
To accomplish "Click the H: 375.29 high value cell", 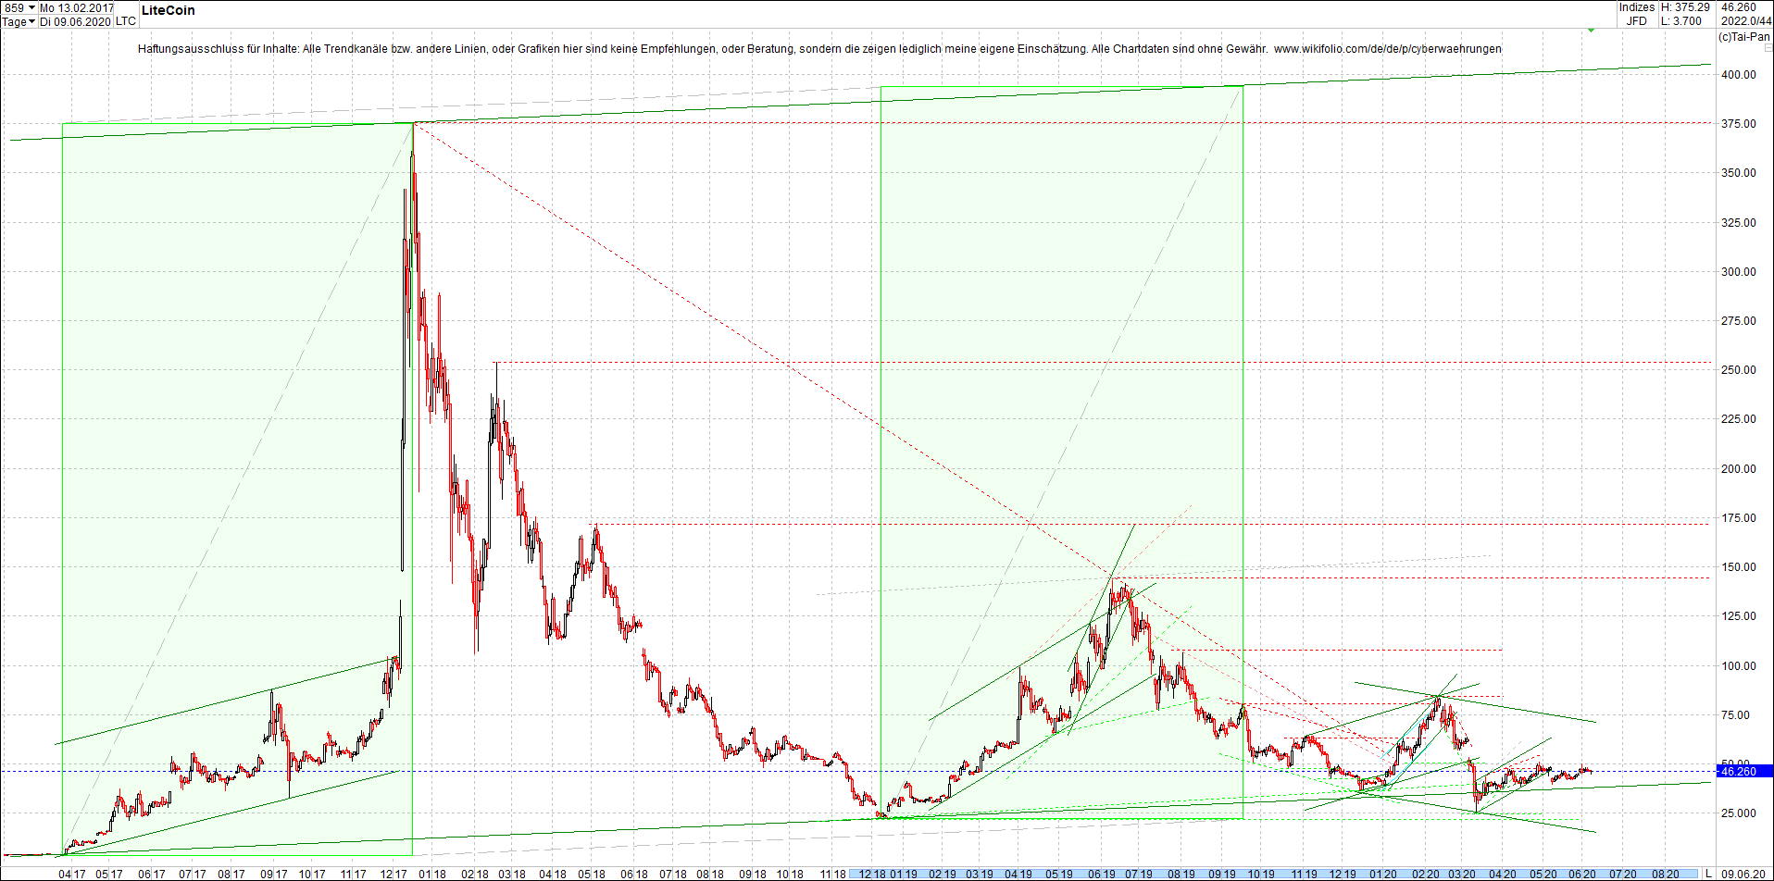I will click(x=1684, y=7).
